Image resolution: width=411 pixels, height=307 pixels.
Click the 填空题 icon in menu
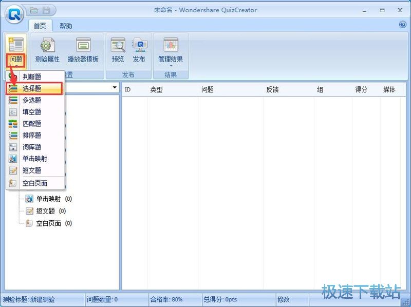(13, 112)
